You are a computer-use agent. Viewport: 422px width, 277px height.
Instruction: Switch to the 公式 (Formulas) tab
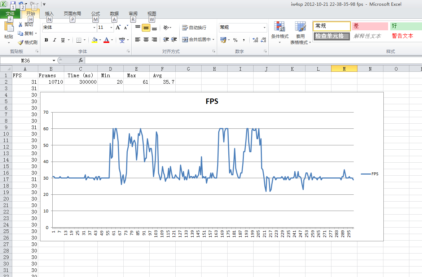pyautogui.click(x=96, y=14)
